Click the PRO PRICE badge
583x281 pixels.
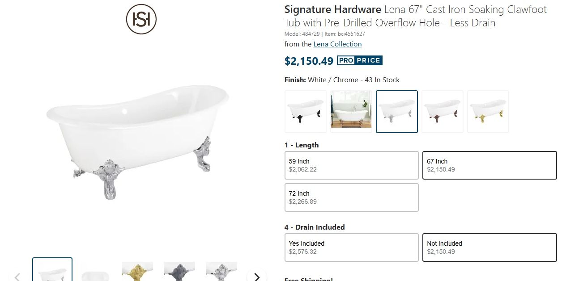[x=359, y=61]
